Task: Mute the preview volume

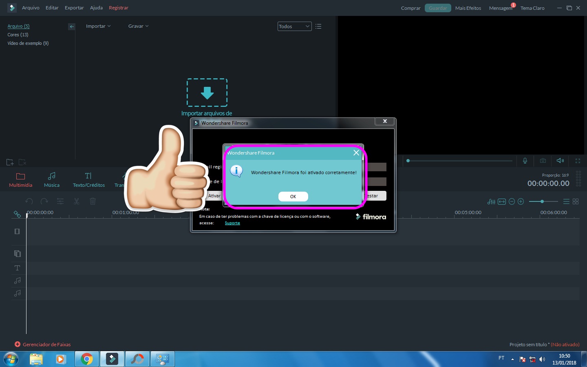Action: click(x=561, y=161)
